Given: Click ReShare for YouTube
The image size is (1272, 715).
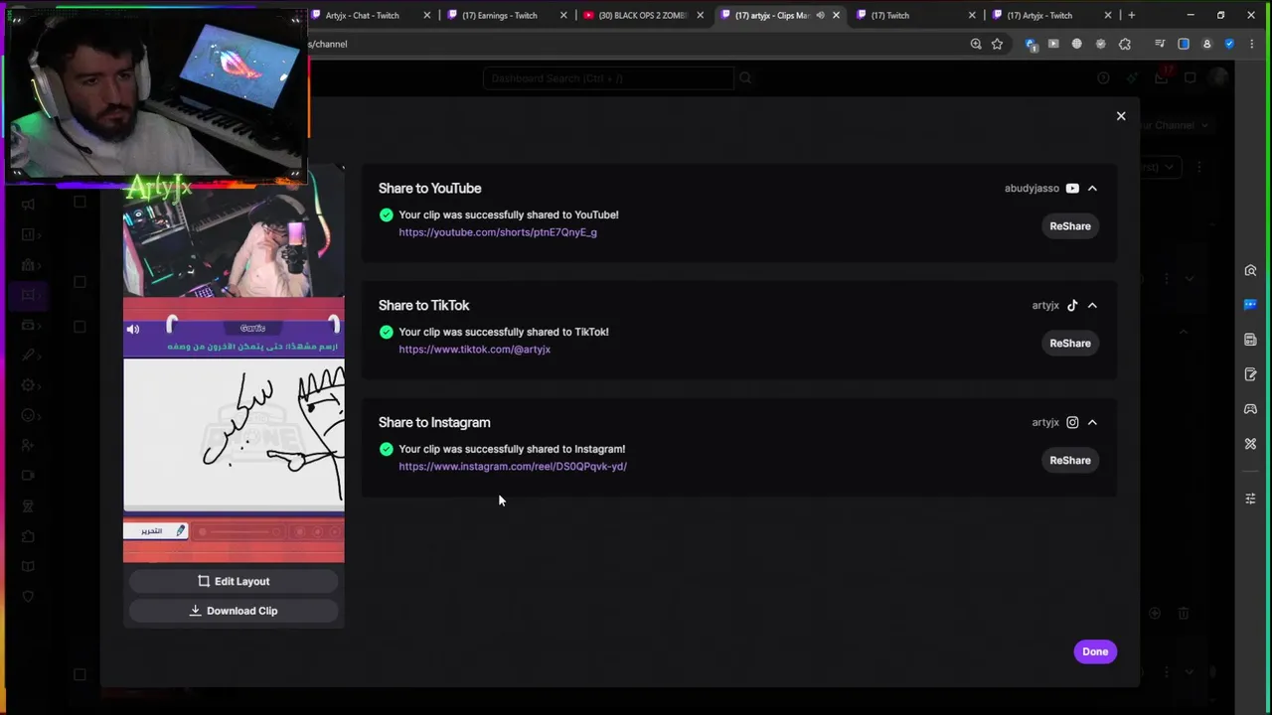Looking at the screenshot, I should (1070, 226).
